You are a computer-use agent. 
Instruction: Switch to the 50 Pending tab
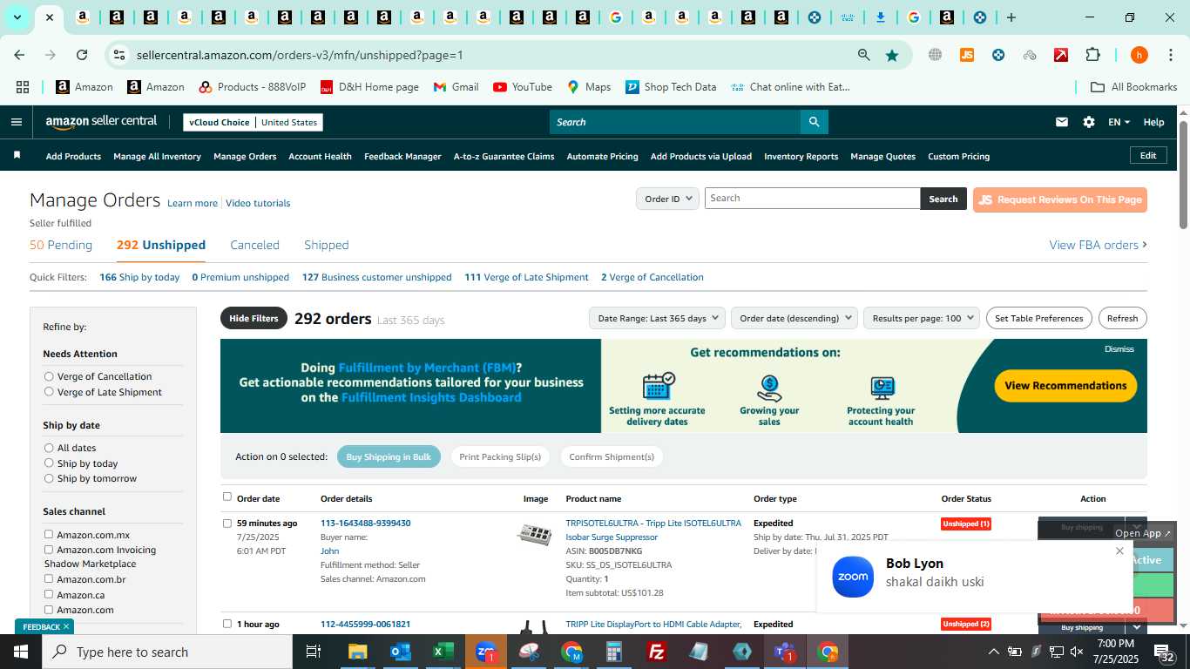click(61, 245)
